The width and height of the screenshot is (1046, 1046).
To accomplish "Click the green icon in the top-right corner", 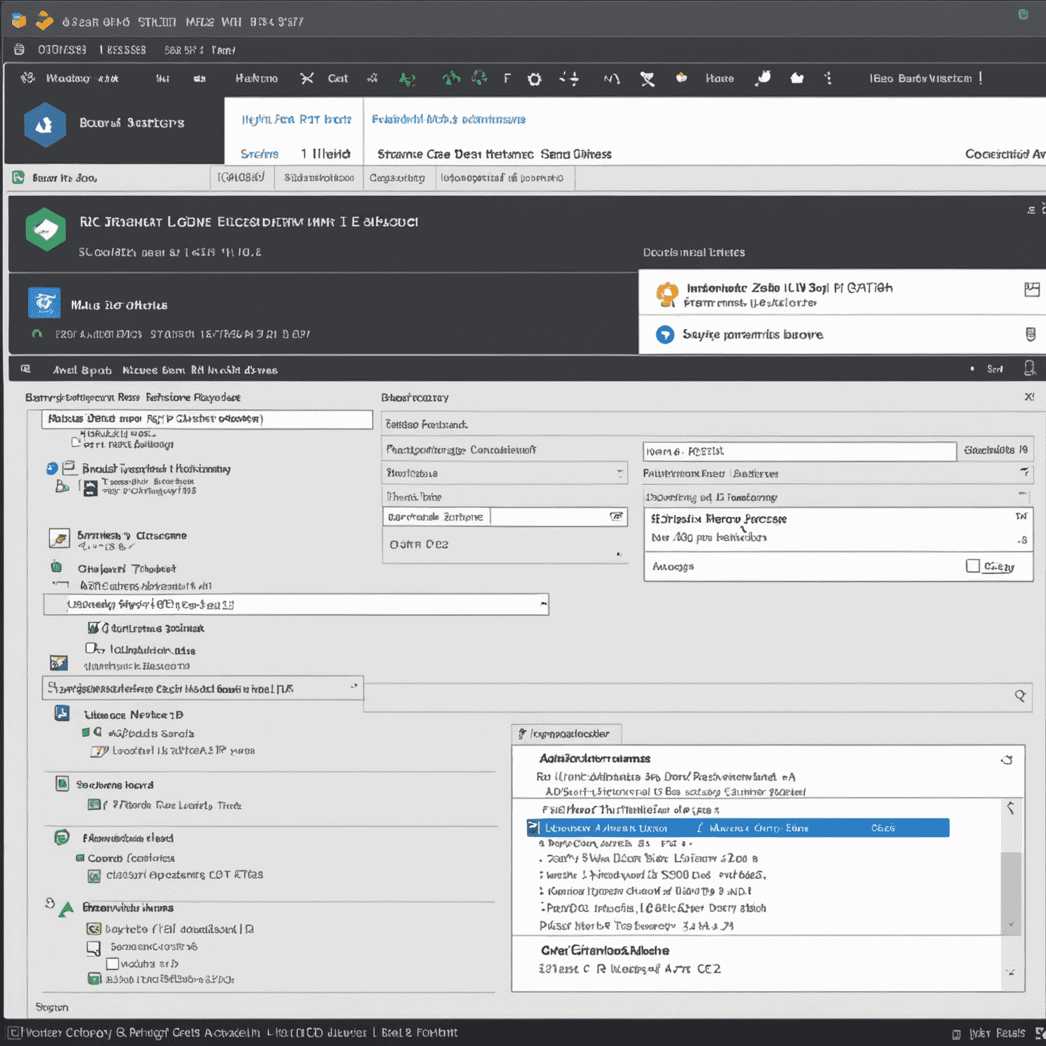I will (x=1023, y=14).
